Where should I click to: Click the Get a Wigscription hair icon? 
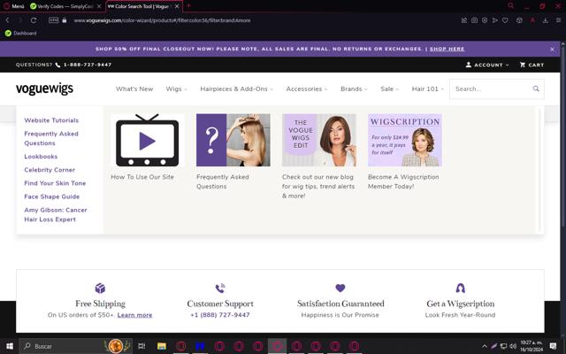pyautogui.click(x=460, y=288)
